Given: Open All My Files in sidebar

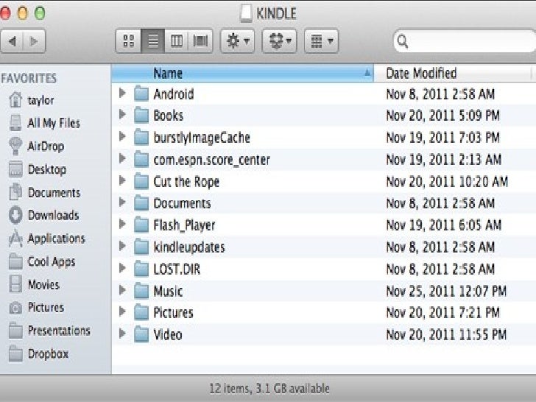Looking at the screenshot, I should pyautogui.click(x=44, y=123).
